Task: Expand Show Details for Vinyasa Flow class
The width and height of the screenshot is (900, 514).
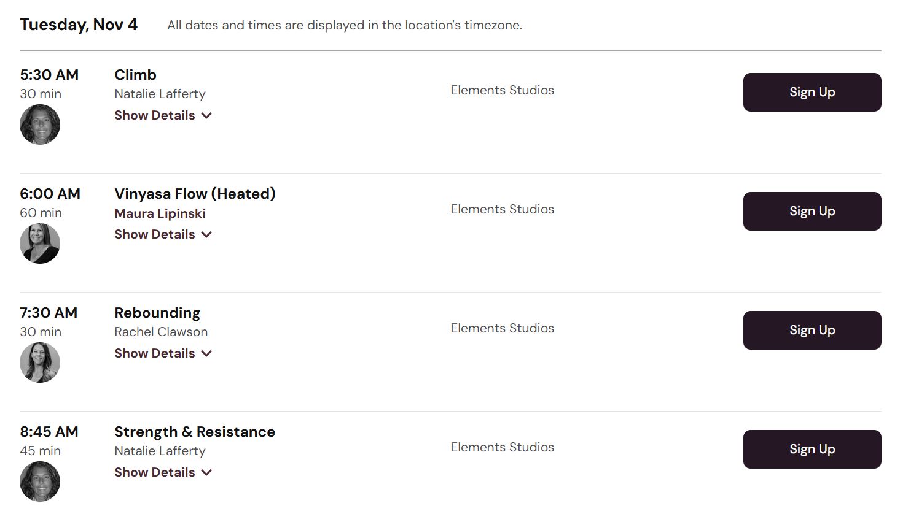Action: click(x=162, y=234)
